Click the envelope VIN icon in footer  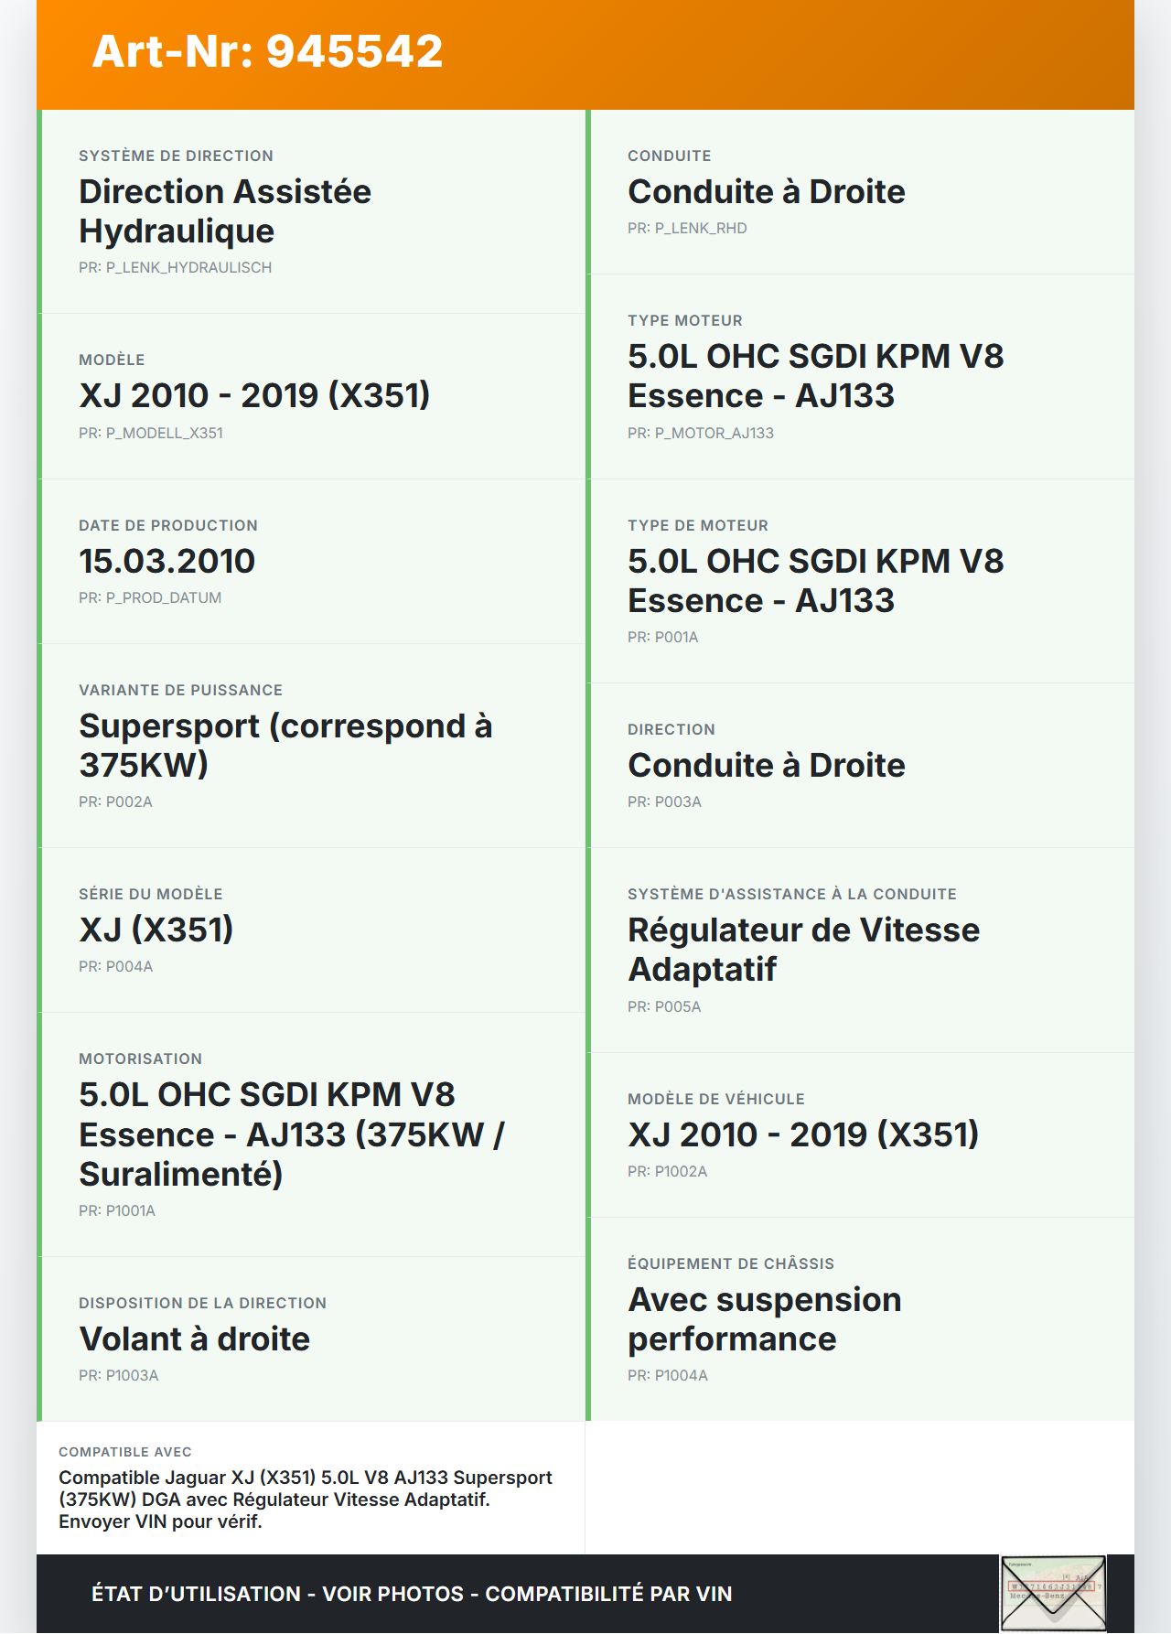(1053, 1593)
